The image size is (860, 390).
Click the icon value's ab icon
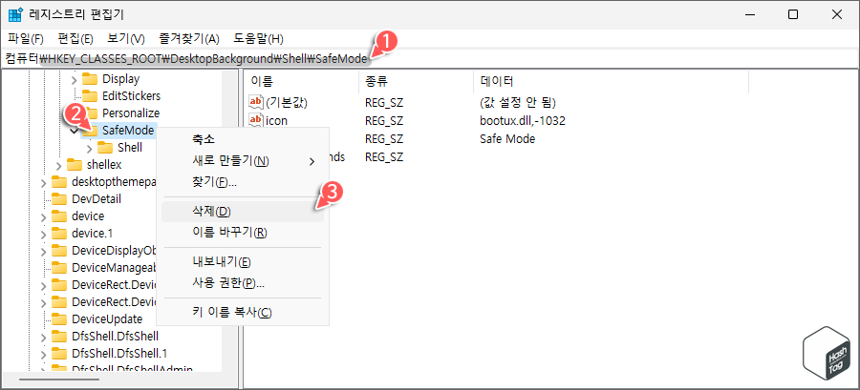[256, 120]
